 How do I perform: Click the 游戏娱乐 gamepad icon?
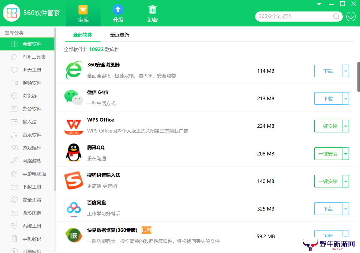point(14,148)
